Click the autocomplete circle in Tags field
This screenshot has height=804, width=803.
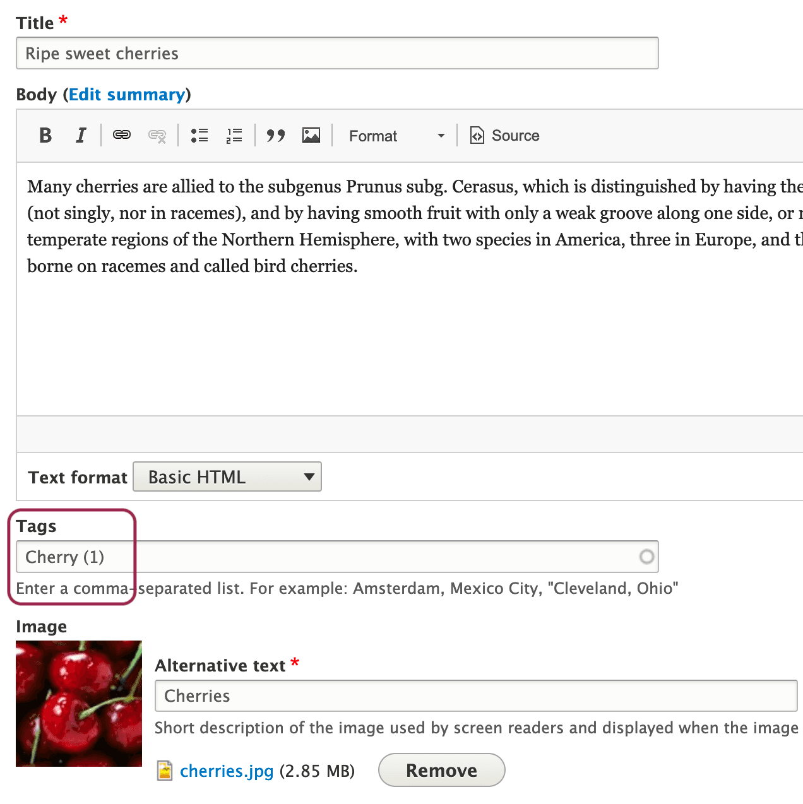click(x=646, y=557)
